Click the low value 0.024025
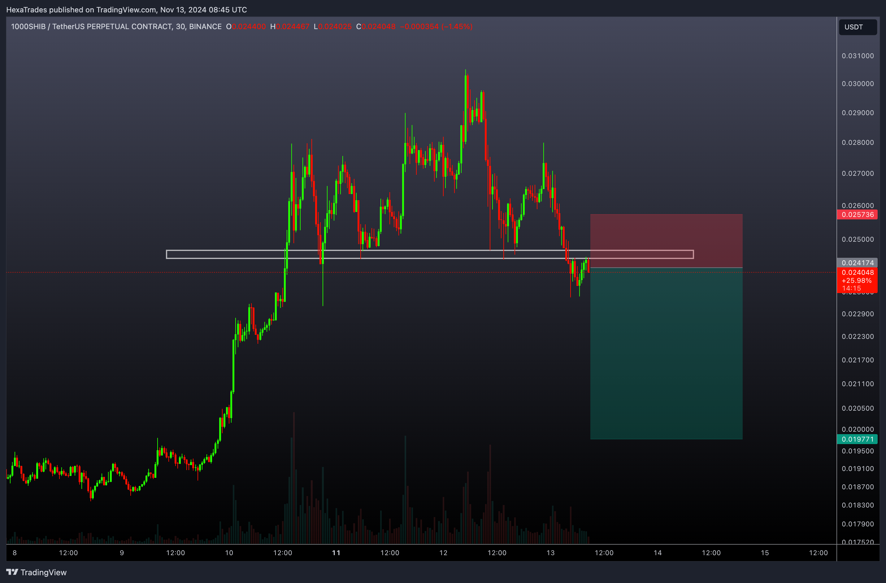This screenshot has width=886, height=583. click(x=335, y=26)
